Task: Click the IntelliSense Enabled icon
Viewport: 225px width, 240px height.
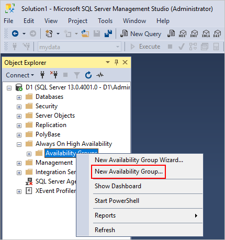Action: [x=216, y=47]
